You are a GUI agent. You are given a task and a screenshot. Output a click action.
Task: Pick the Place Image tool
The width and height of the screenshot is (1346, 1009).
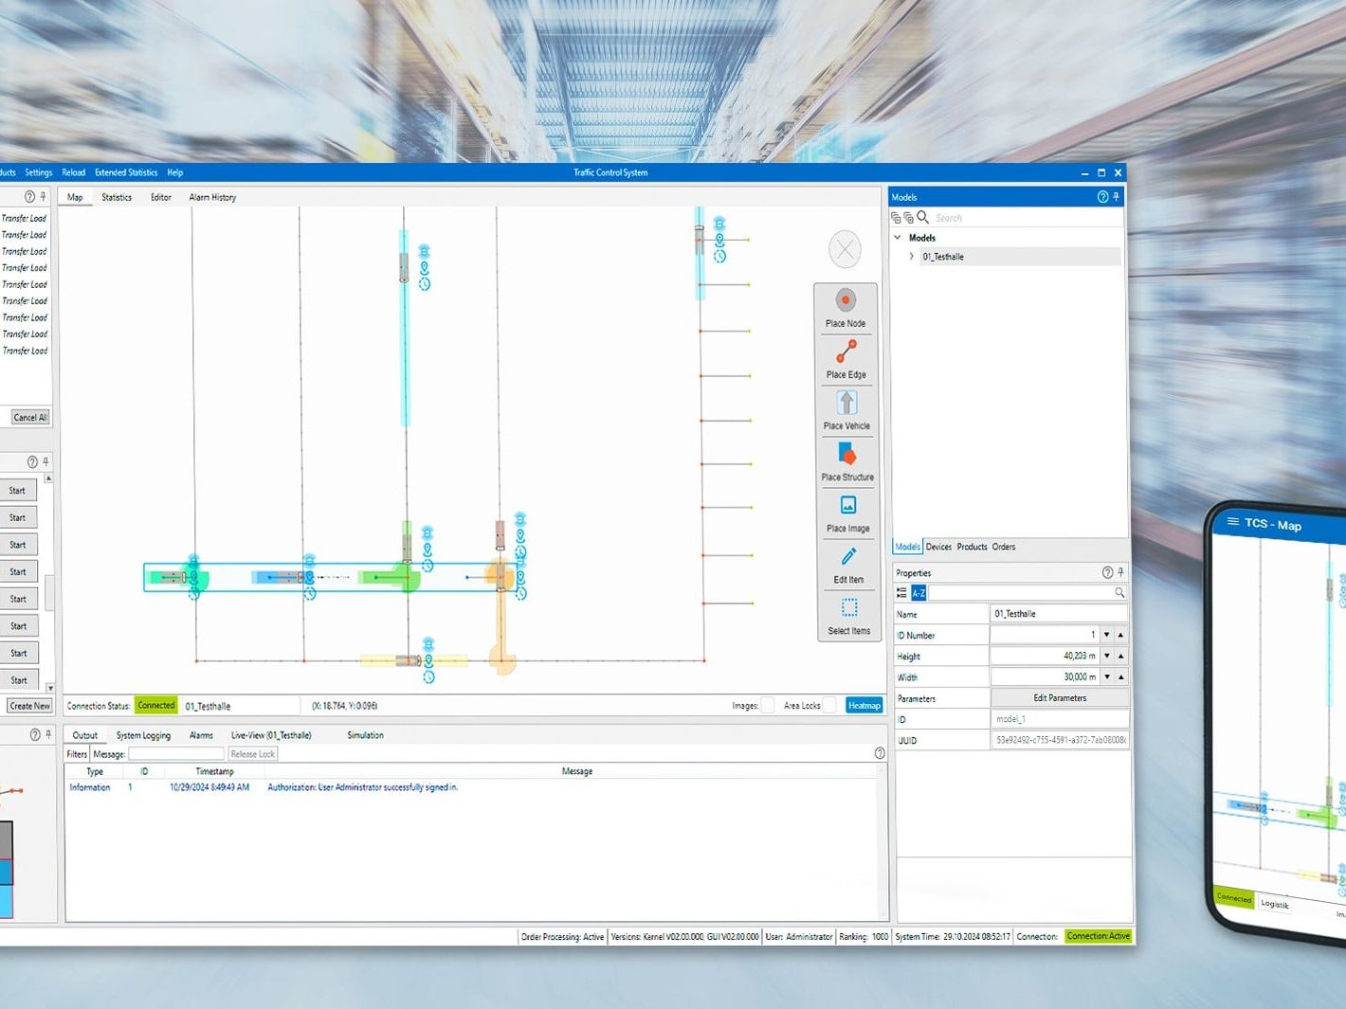847,514
